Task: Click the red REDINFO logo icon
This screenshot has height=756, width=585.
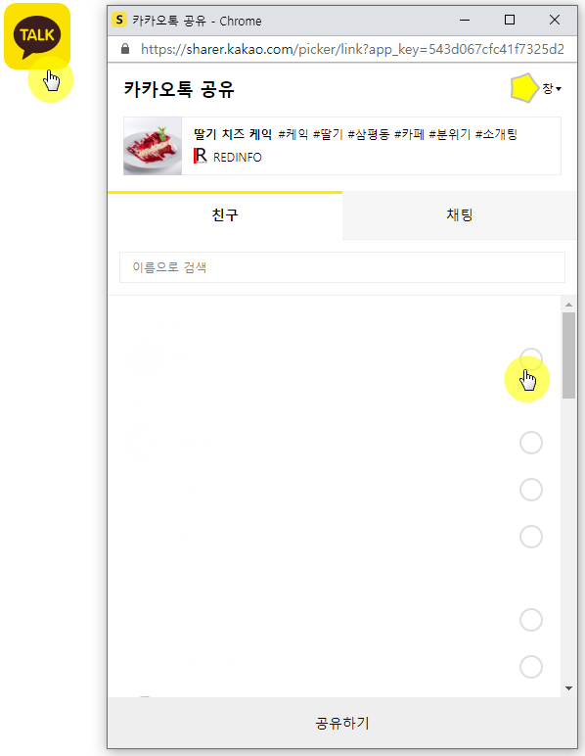Action: pos(201,157)
